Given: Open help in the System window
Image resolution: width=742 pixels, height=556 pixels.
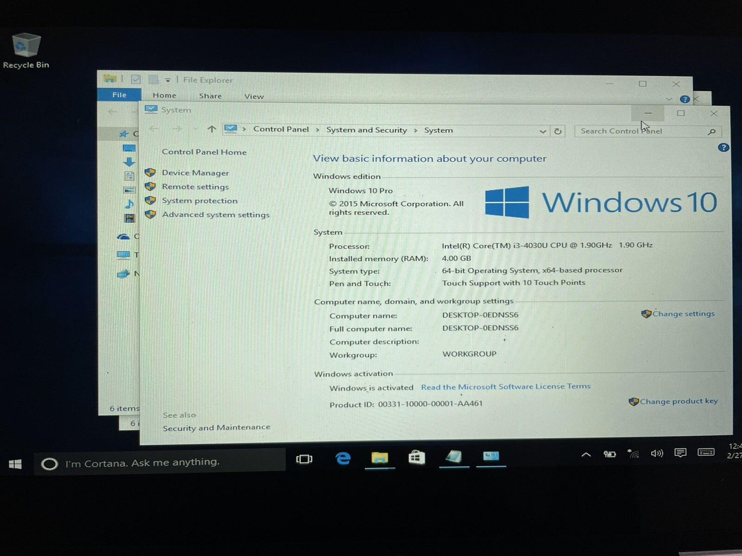Looking at the screenshot, I should (x=723, y=148).
